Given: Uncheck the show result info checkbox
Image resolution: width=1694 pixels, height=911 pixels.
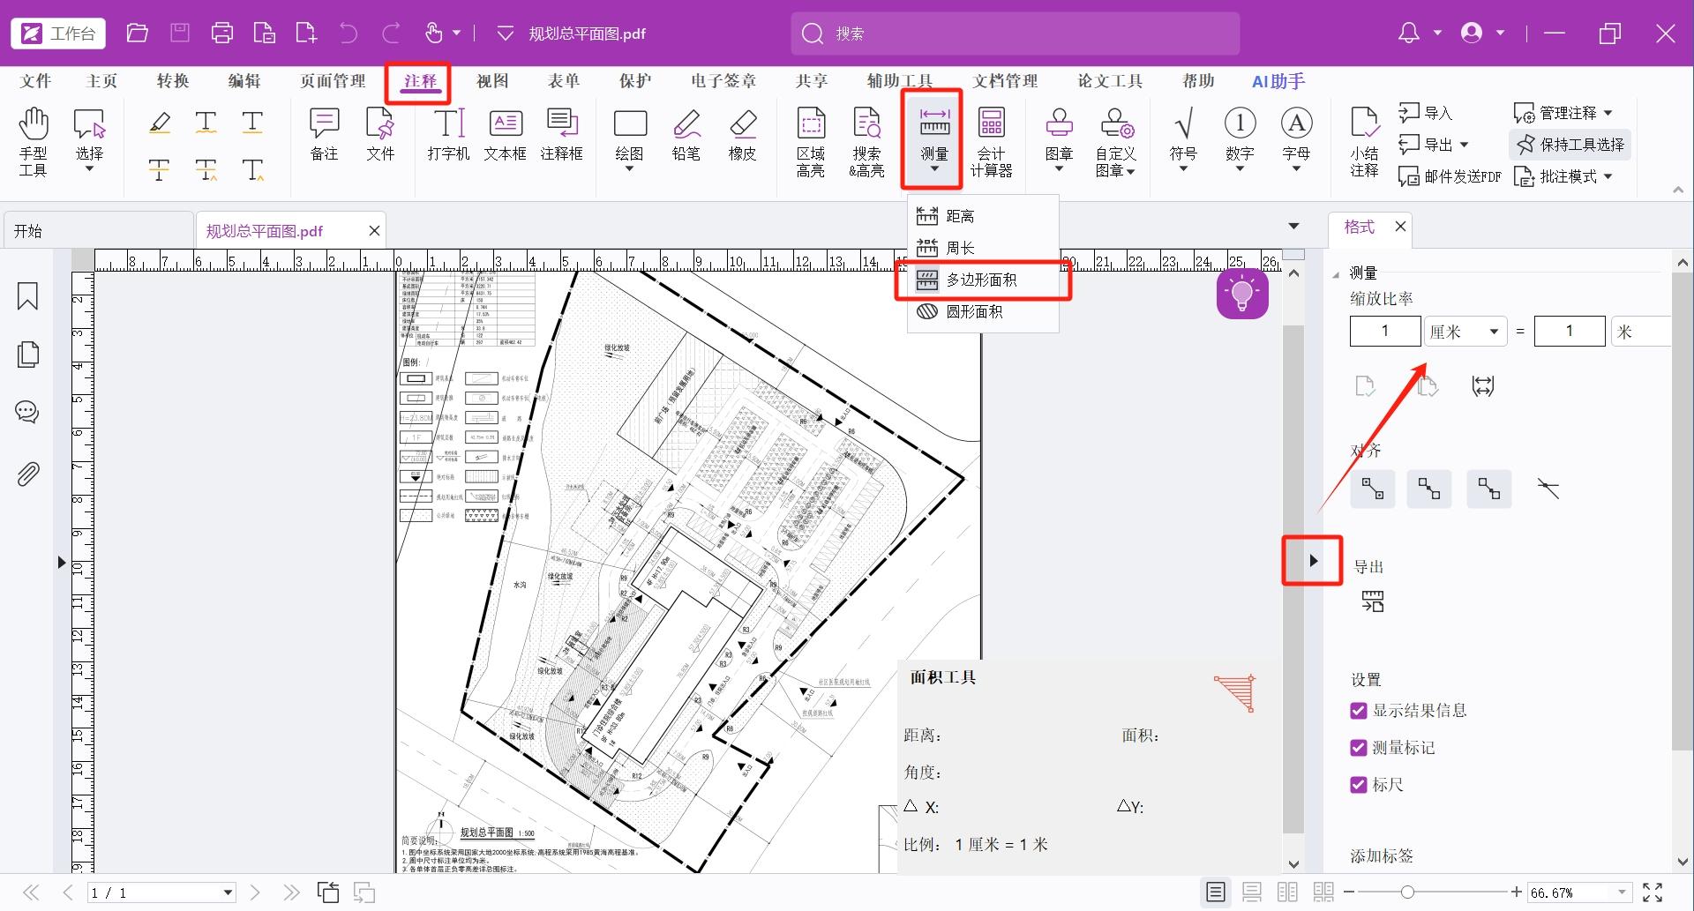Looking at the screenshot, I should (1359, 711).
